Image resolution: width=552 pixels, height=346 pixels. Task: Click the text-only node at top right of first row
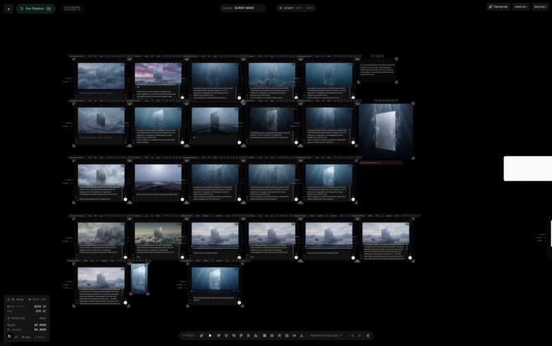pos(377,70)
